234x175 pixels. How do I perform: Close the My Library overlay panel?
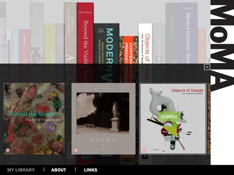[207, 67]
